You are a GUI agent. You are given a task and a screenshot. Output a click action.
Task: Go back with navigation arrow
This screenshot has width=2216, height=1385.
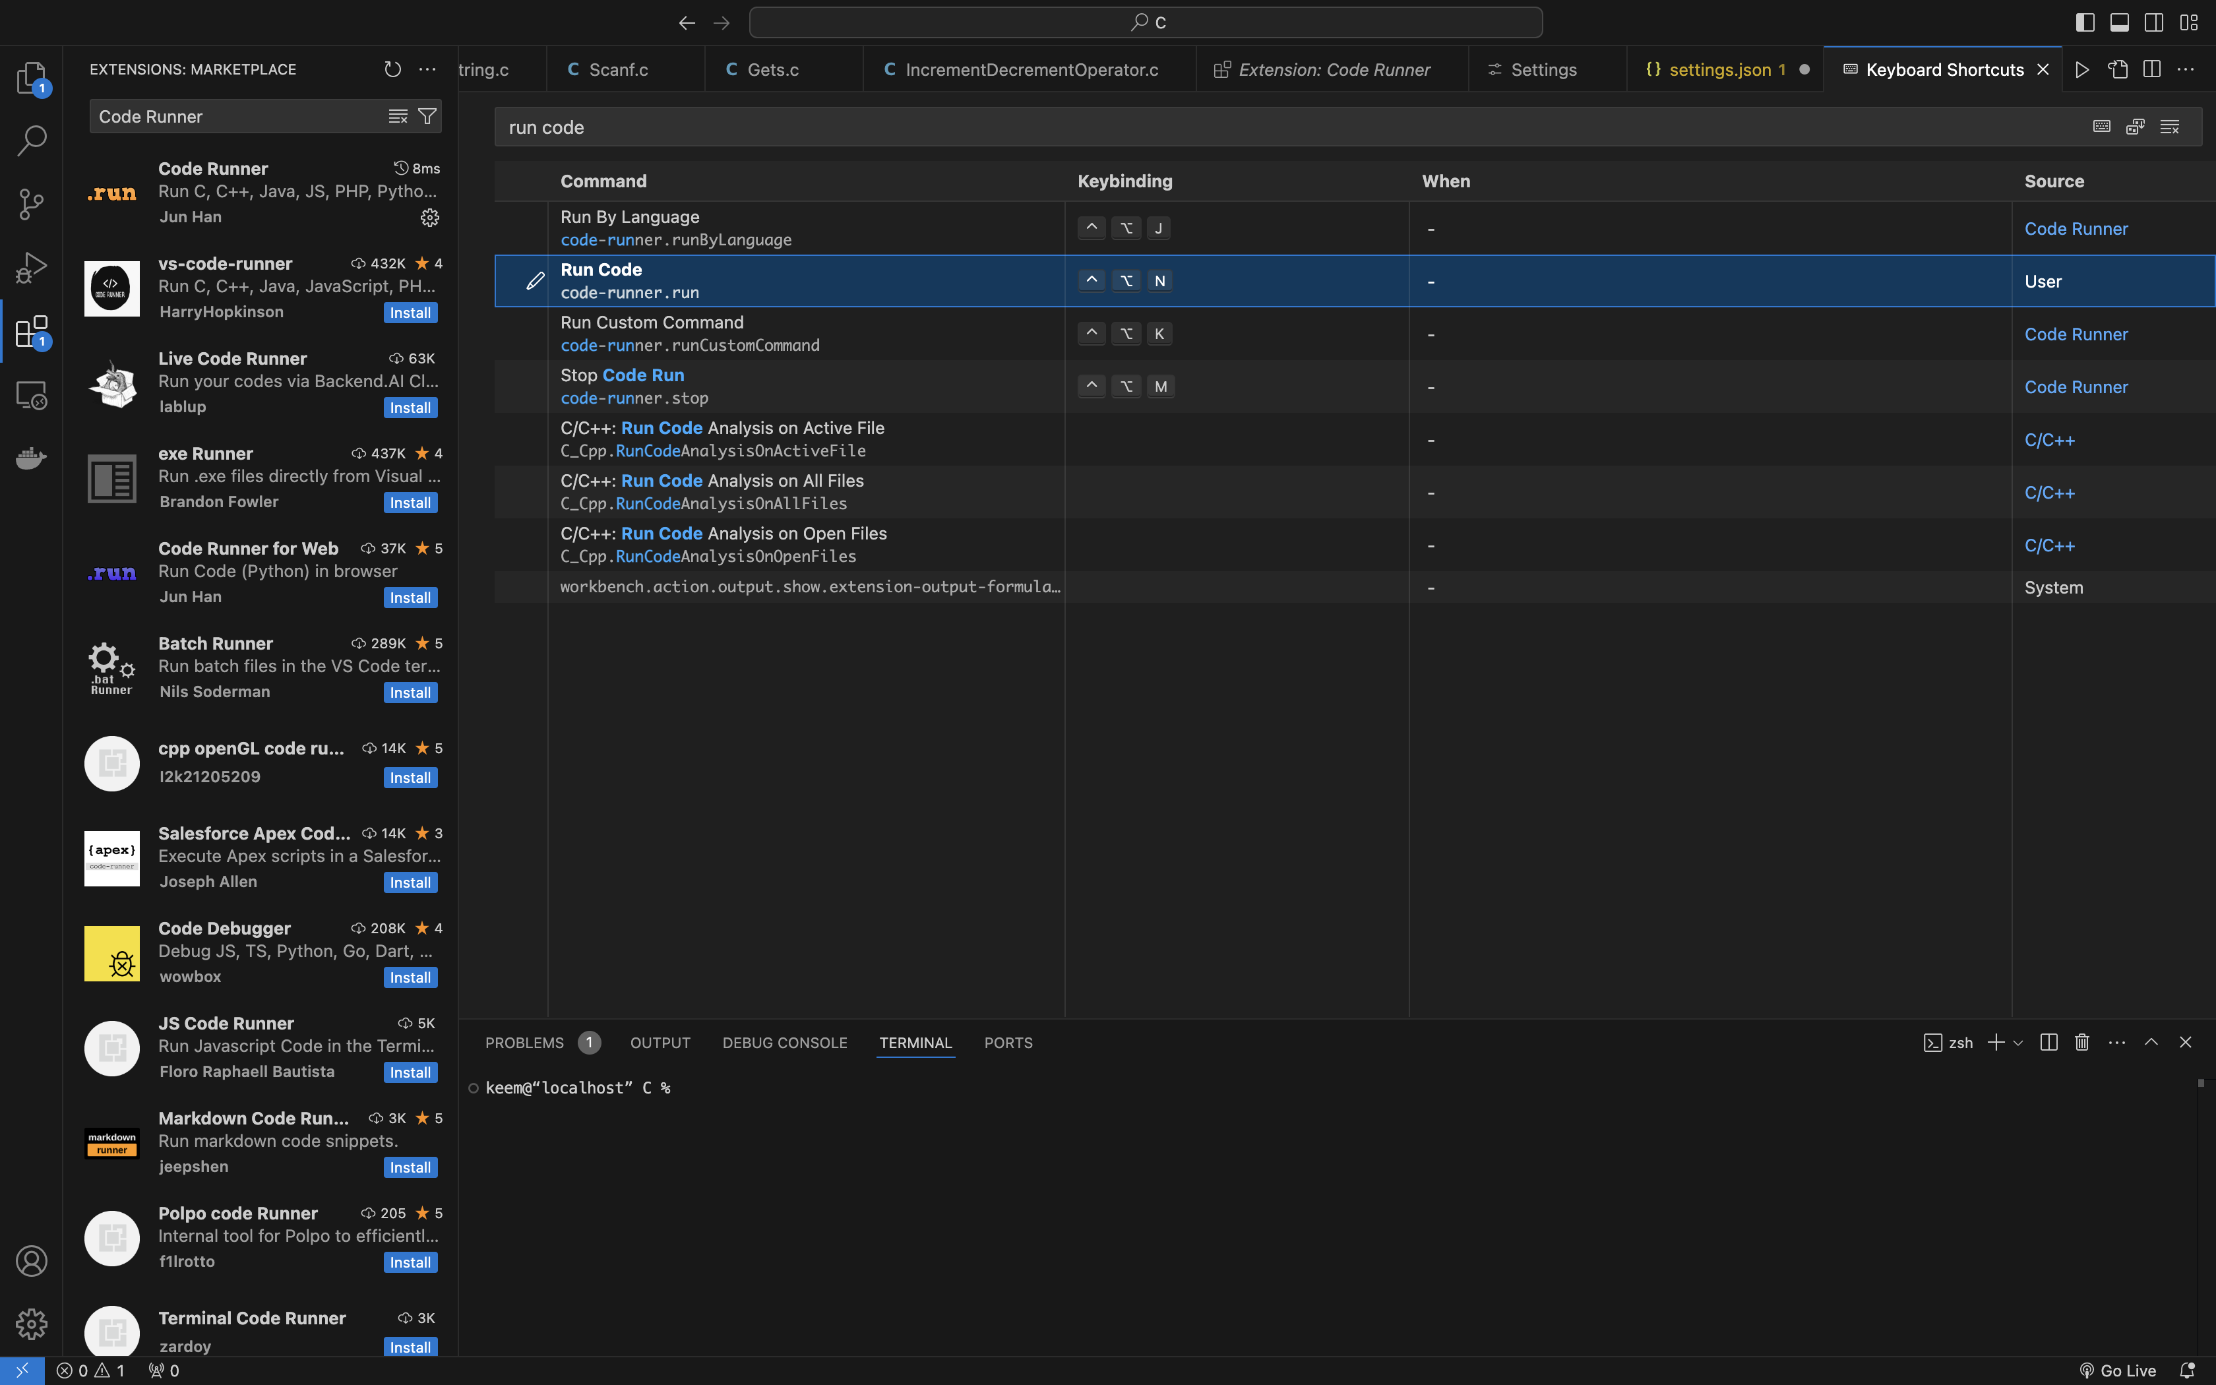(687, 22)
